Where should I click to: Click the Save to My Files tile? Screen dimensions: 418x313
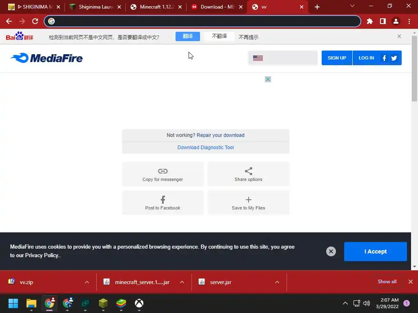(248, 203)
